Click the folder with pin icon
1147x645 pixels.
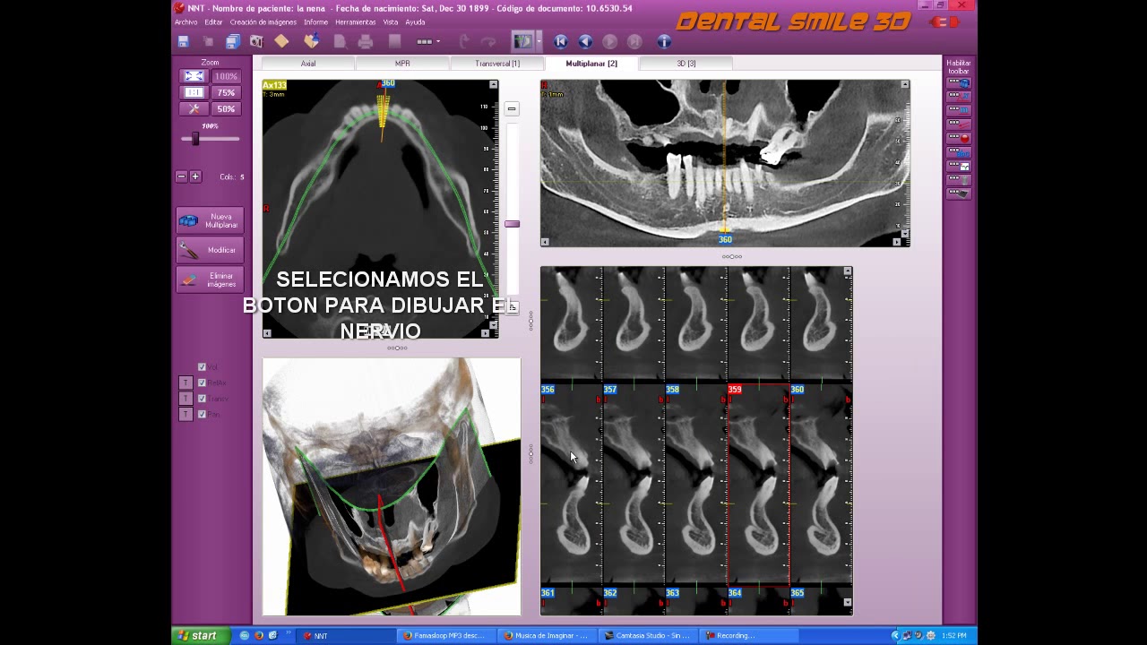click(311, 41)
